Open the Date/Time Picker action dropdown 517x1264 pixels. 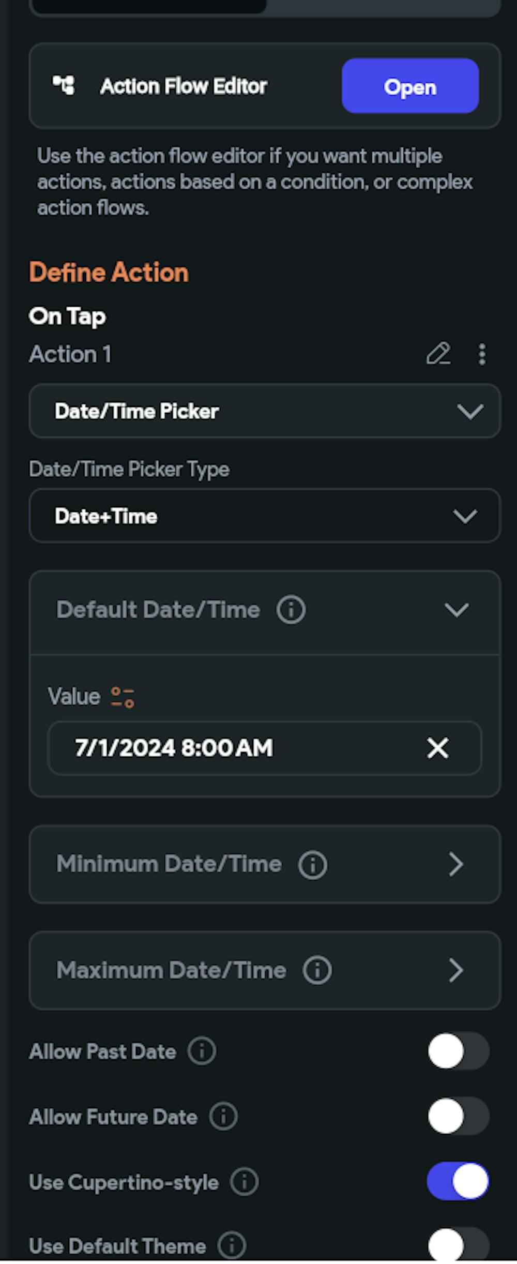(264, 411)
